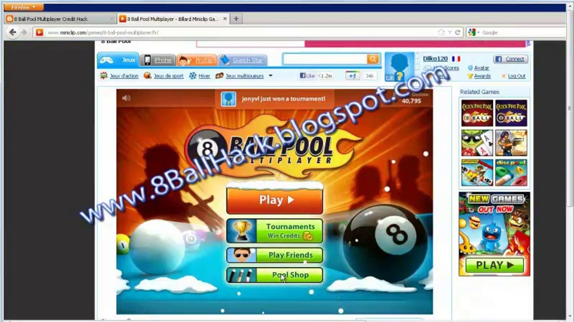The height and width of the screenshot is (322, 574).
Task: Open Quick Fire Pool 9 Ball thumbnail
Action: click(477, 113)
